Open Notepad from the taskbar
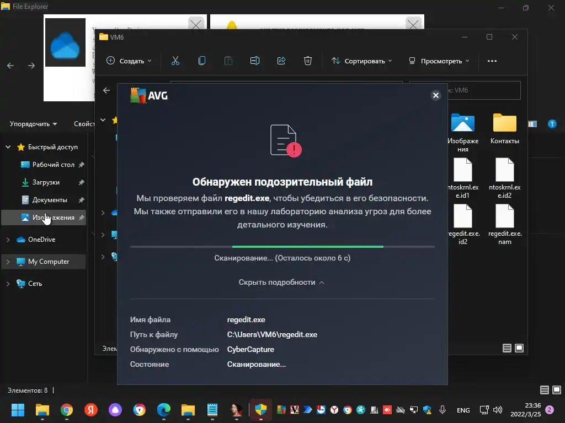565x423 pixels. [212, 410]
